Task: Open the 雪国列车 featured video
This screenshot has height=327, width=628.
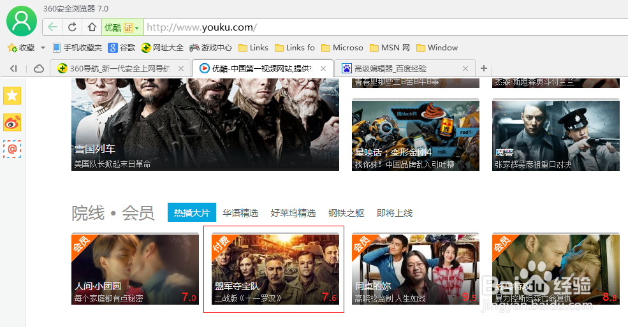Action: coord(205,124)
